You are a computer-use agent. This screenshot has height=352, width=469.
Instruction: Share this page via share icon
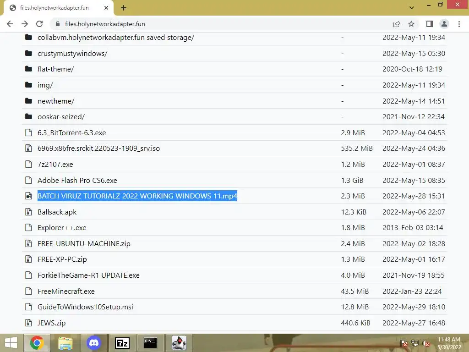point(397,24)
